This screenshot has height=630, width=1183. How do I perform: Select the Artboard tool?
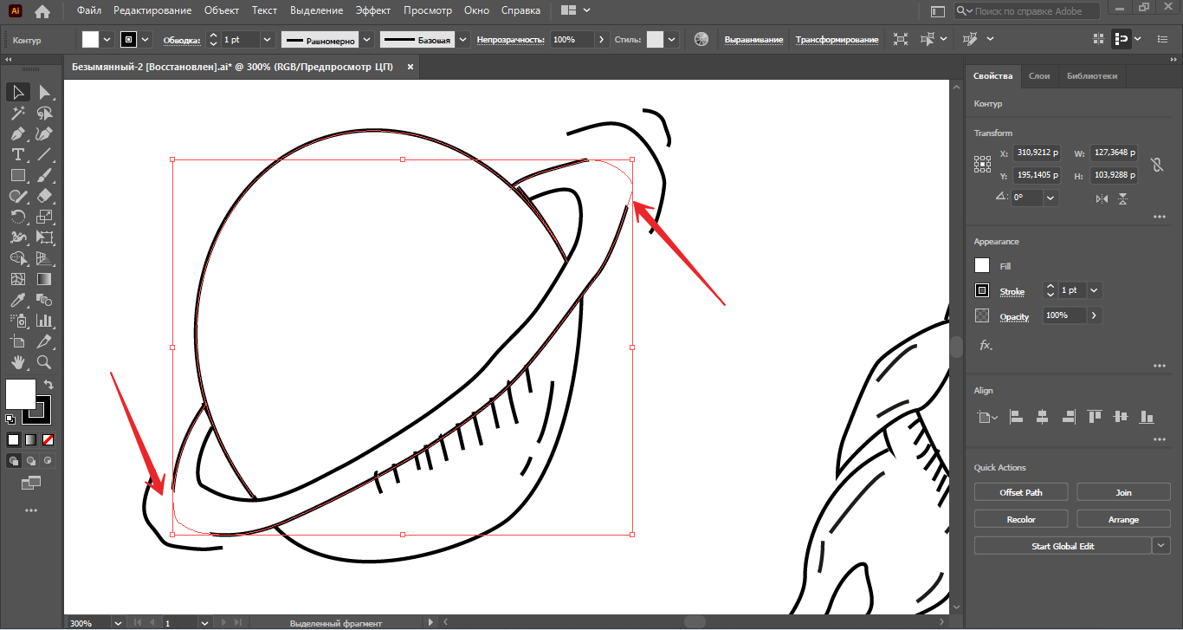click(x=18, y=341)
